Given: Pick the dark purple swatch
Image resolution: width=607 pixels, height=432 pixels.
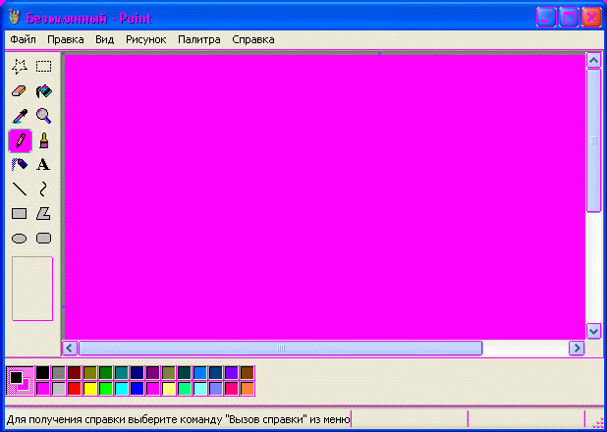Looking at the screenshot, I should coord(153,373).
